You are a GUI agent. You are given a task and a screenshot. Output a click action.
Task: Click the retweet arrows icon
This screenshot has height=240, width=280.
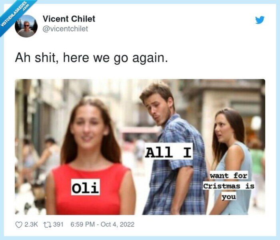[x=48, y=225]
